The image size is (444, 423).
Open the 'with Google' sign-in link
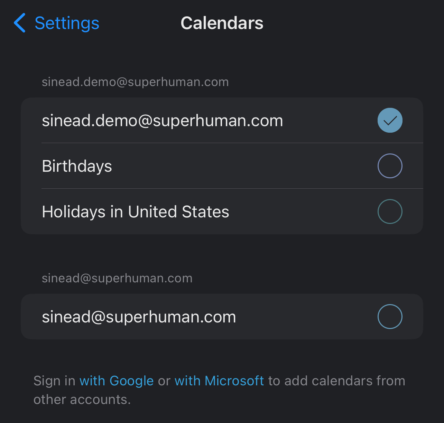click(117, 381)
